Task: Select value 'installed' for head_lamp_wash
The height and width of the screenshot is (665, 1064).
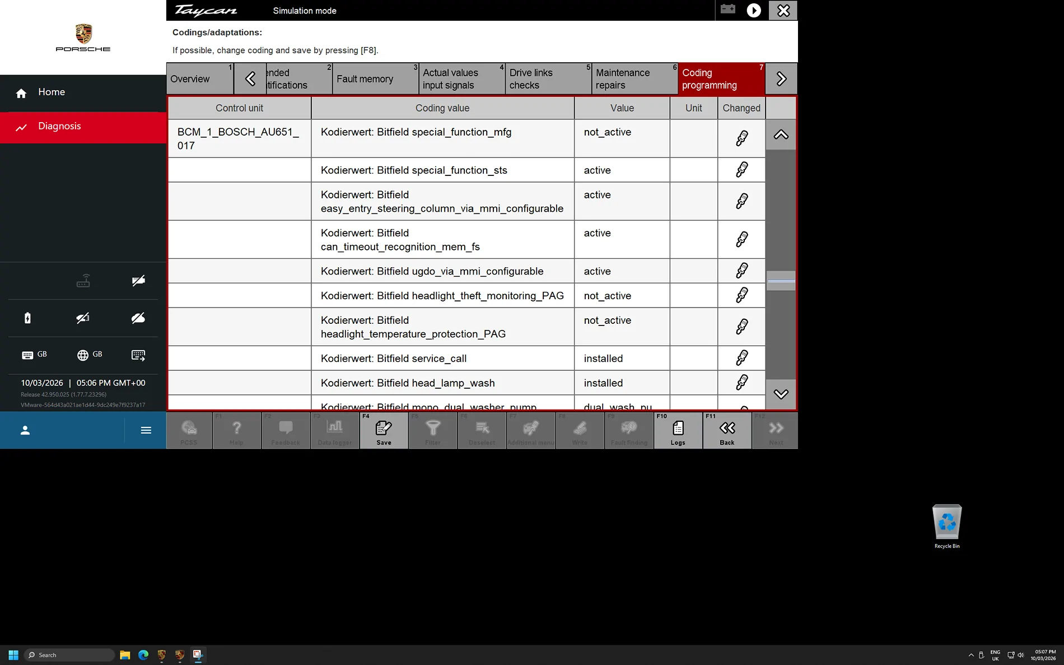Action: tap(622, 383)
